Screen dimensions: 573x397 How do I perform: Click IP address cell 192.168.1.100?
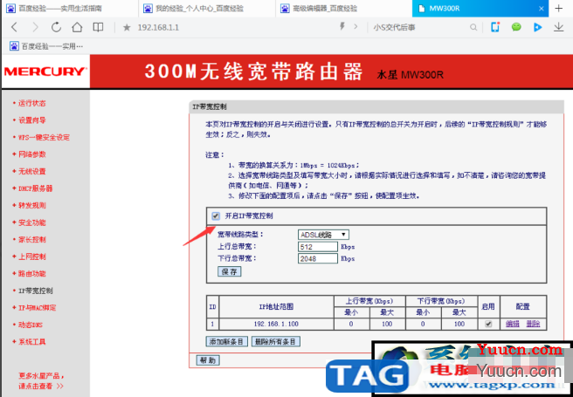click(x=276, y=324)
